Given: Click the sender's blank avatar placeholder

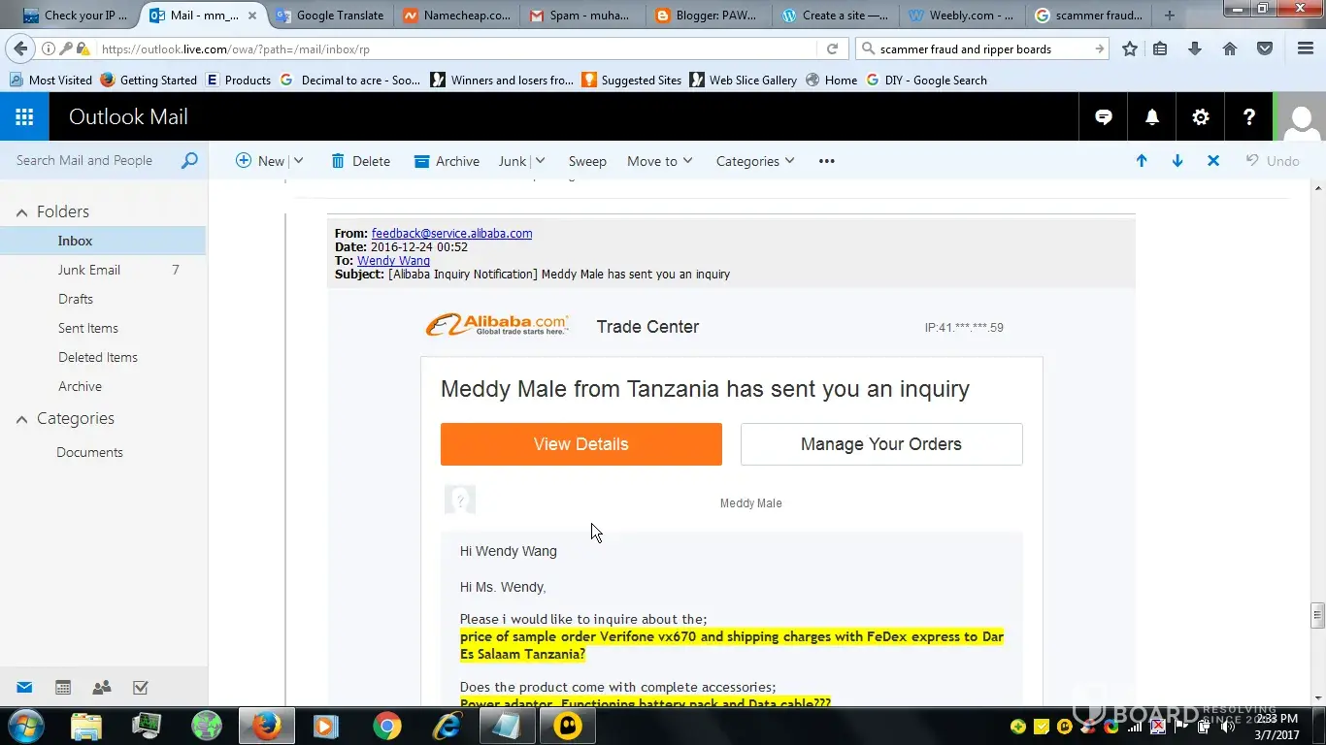Looking at the screenshot, I should tap(460, 500).
